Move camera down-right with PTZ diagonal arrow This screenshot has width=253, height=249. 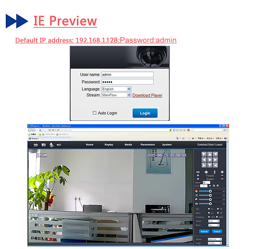(x=215, y=165)
